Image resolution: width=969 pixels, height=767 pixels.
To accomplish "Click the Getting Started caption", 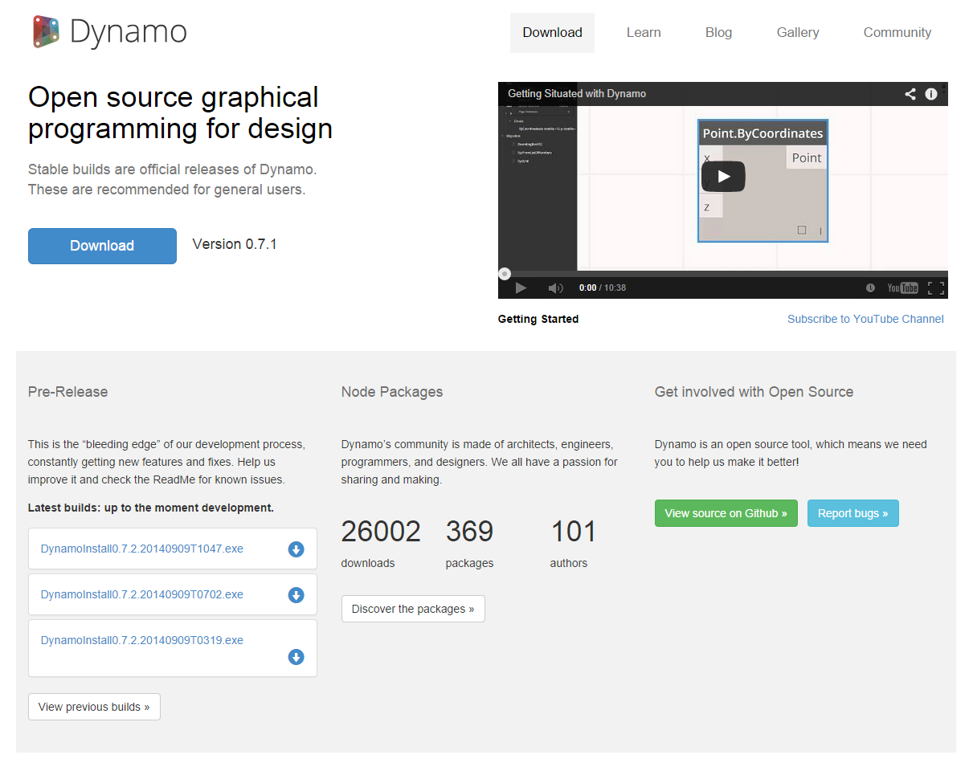I will (x=538, y=319).
